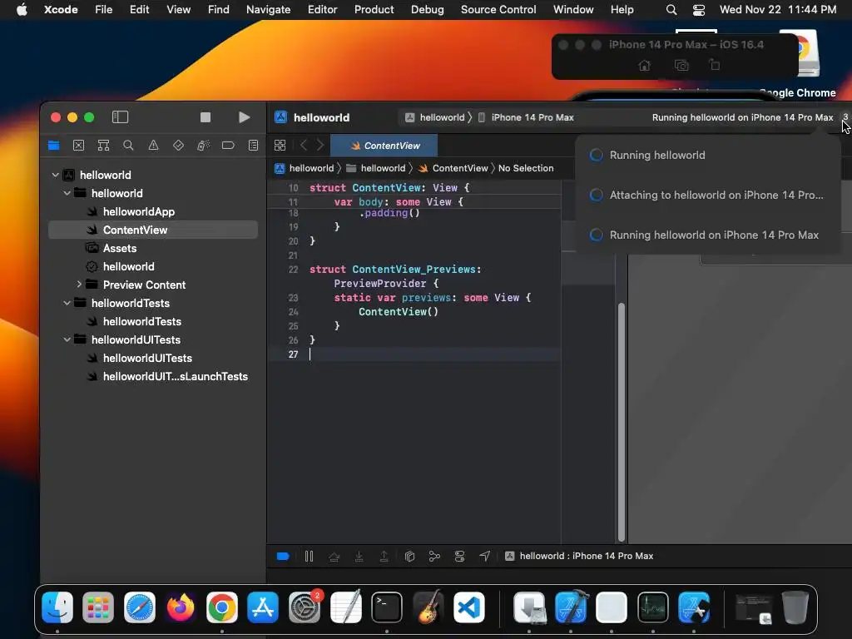Image resolution: width=852 pixels, height=639 pixels.
Task: Rotate Simulator device icon
Action: point(715,66)
